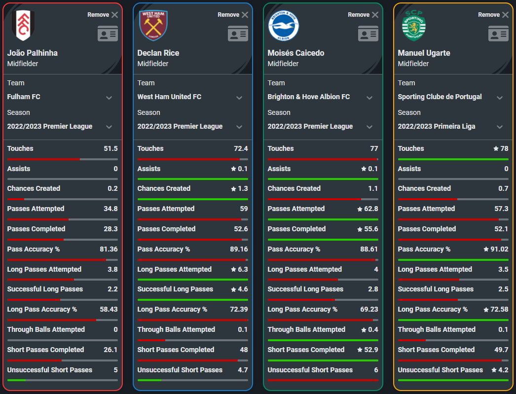Screen dimensions: 516x394
Task: Click the Manuel Ugarte player name
Action: (424, 53)
